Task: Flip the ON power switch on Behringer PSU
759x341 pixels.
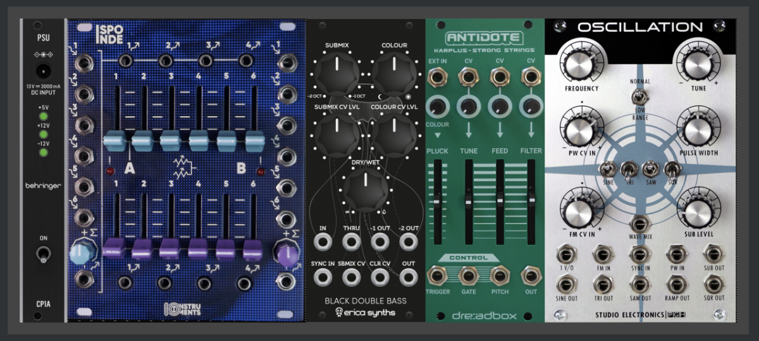Action: pyautogui.click(x=43, y=254)
